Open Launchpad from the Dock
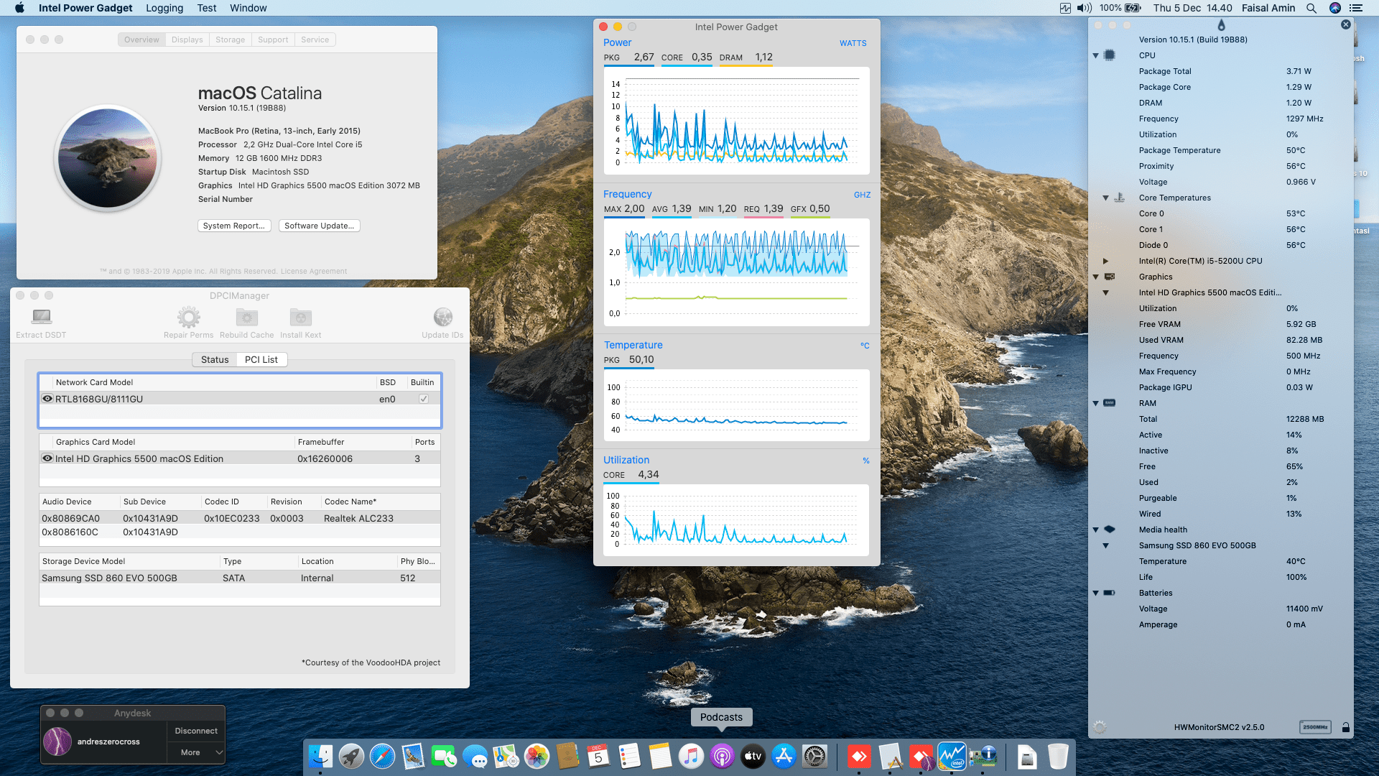Viewport: 1379px width, 776px height. (x=351, y=756)
